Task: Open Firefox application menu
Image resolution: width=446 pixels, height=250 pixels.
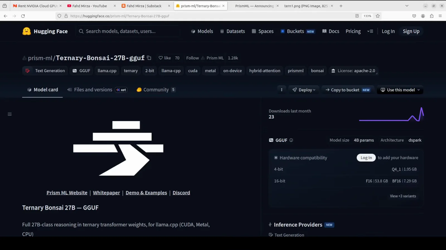Action: [440, 16]
